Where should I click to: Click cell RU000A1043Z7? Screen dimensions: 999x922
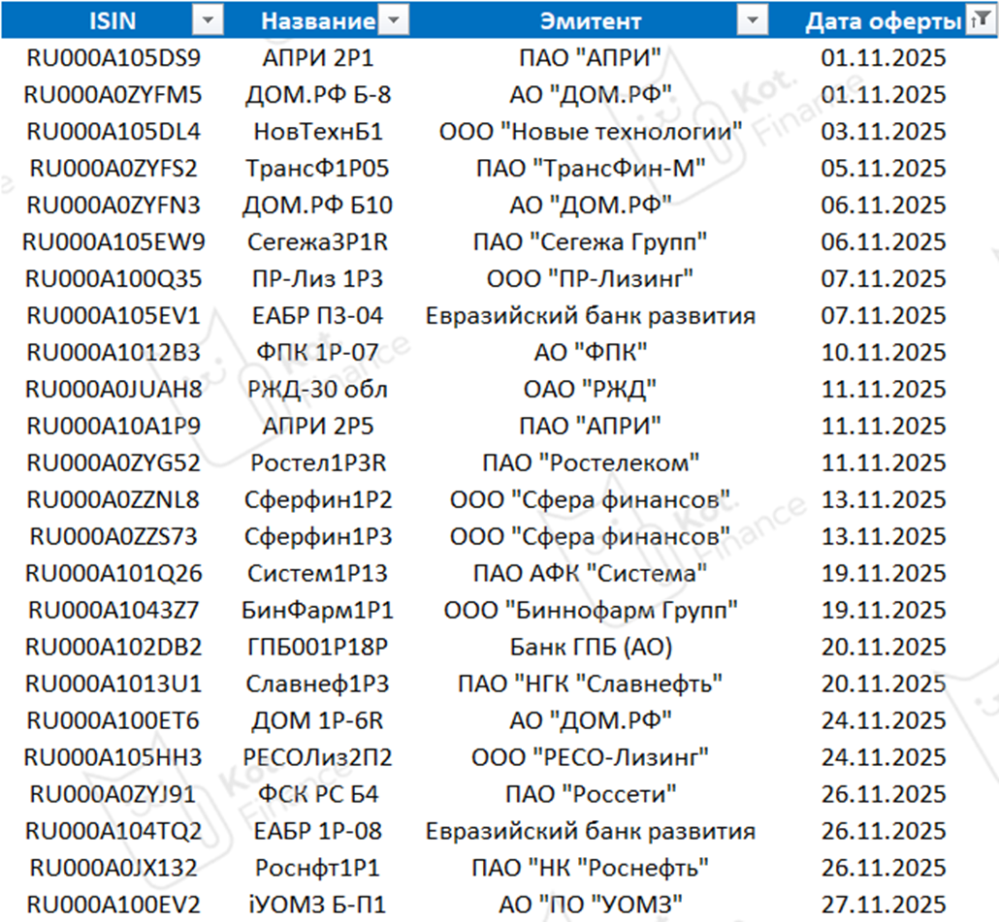pyautogui.click(x=113, y=610)
